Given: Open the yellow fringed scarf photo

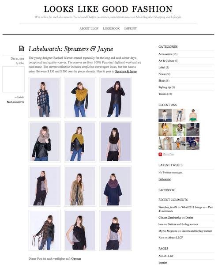Looking at the screenshot, I should coord(80,97).
